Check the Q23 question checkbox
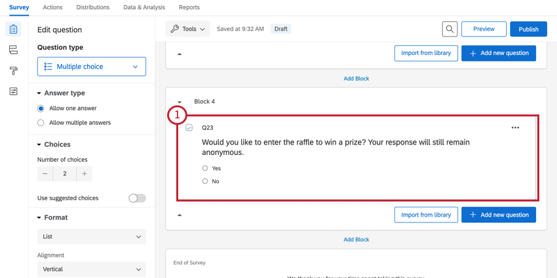 coord(189,128)
